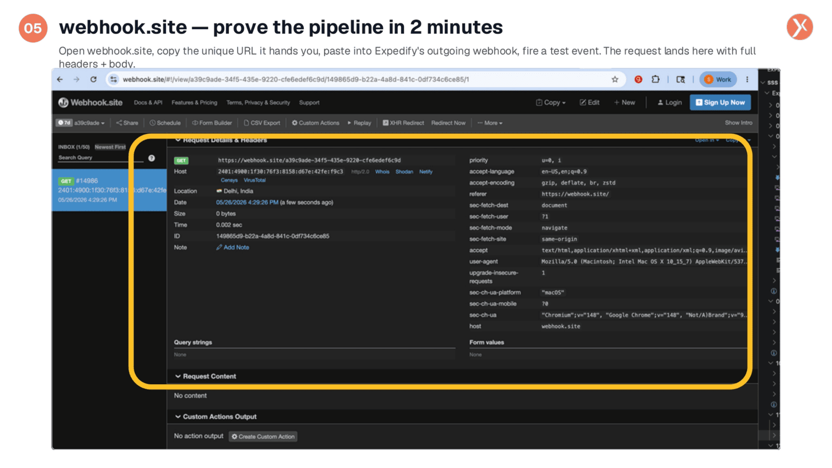The width and height of the screenshot is (832, 468).
Task: Open Form Builder
Action: 212,123
